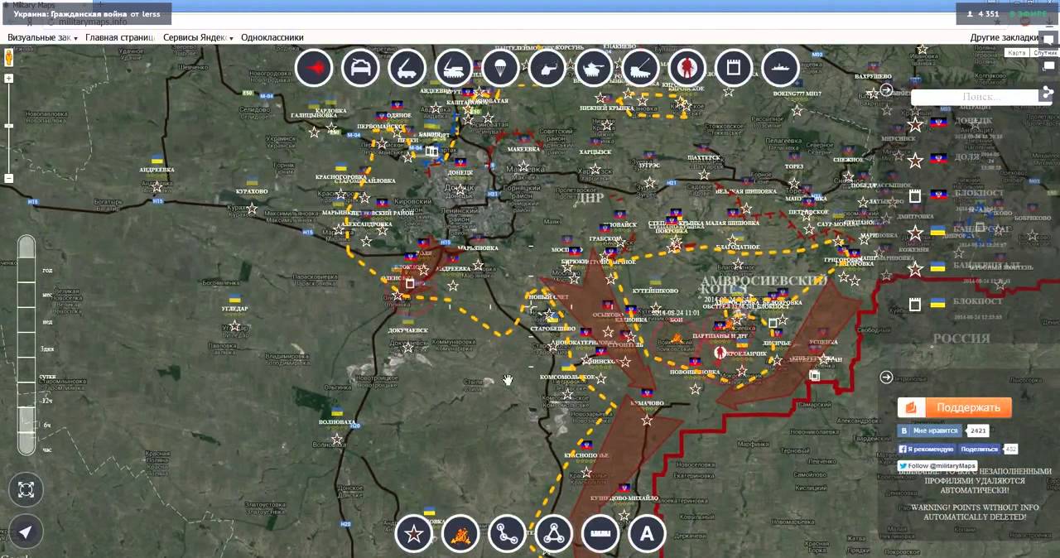Switch map to Спутник view
The height and width of the screenshot is (558, 1060).
point(1045,53)
